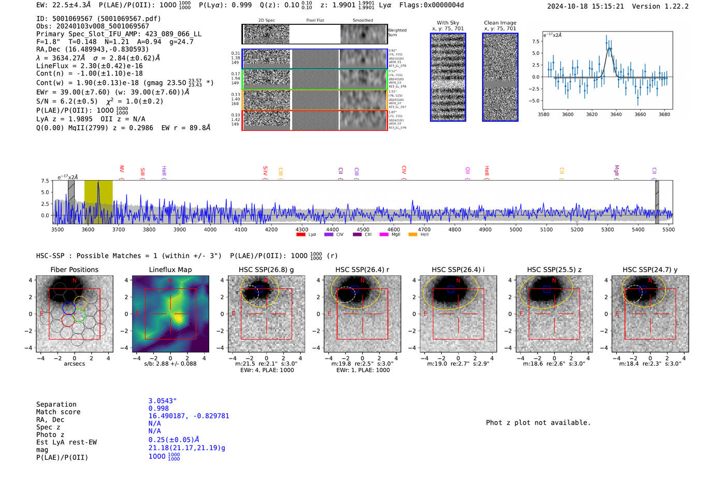Viewport: 725px width, 493px height.
Task: Click the orange fiber circle in Fiber Positions
Action: (x=80, y=303)
